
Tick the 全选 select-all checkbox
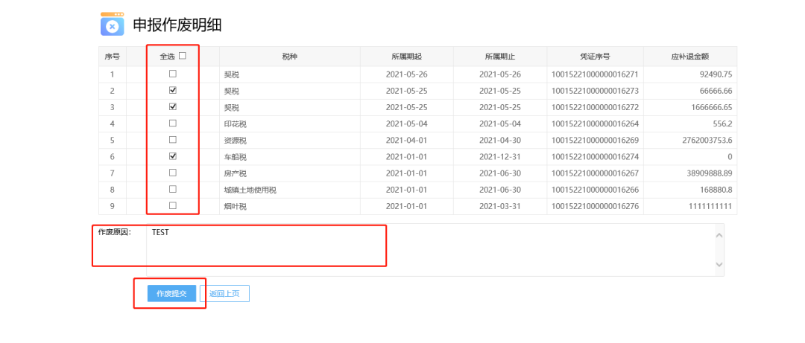pyautogui.click(x=183, y=56)
